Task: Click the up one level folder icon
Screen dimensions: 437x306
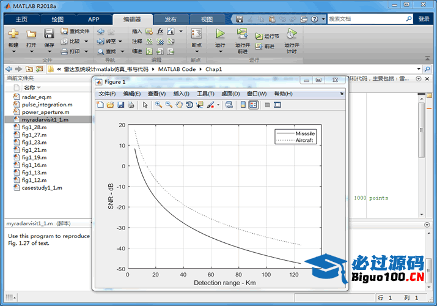Action: click(x=29, y=69)
